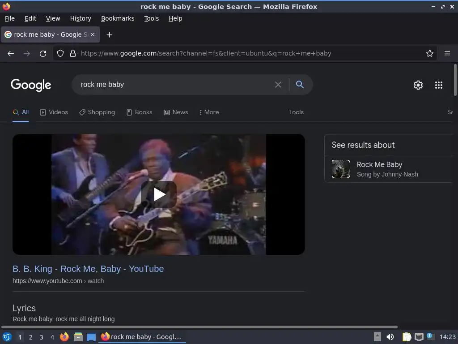
Task: Open Google quick settings gear
Action: tap(418, 85)
